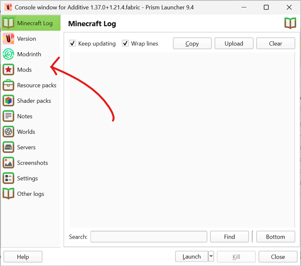Viewport: 301px width, 266px height.
Task: Select the Mods star icon
Action: (8, 70)
